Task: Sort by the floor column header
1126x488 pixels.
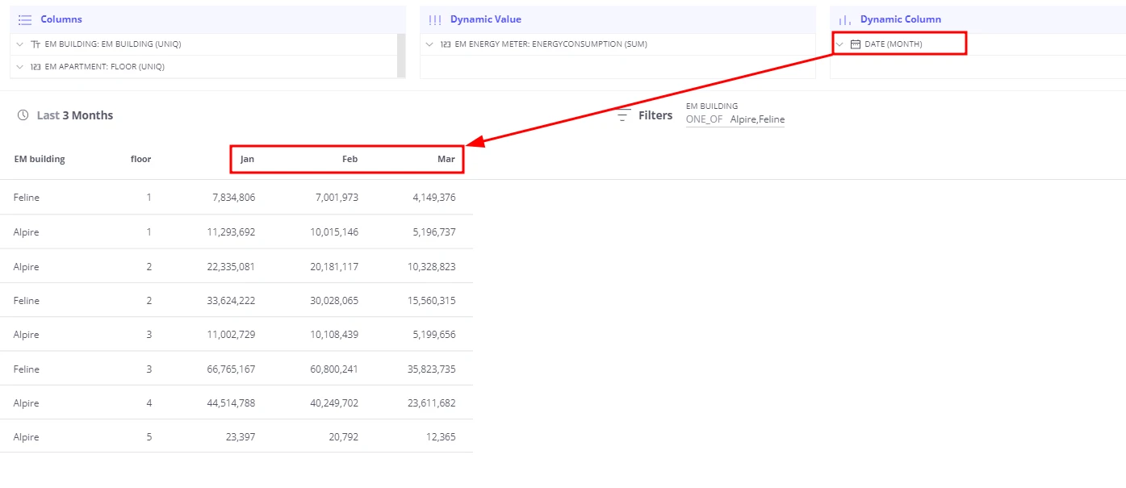Action: click(140, 159)
